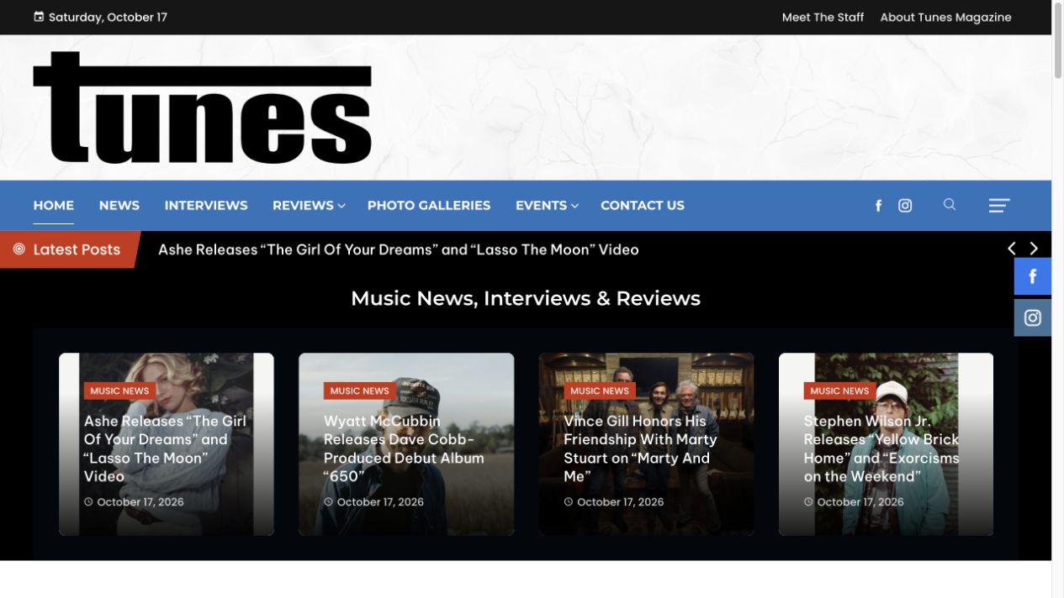Viewport: 1064px width, 598px height.
Task: Click the calendar icon beside the date
Action: [39, 17]
